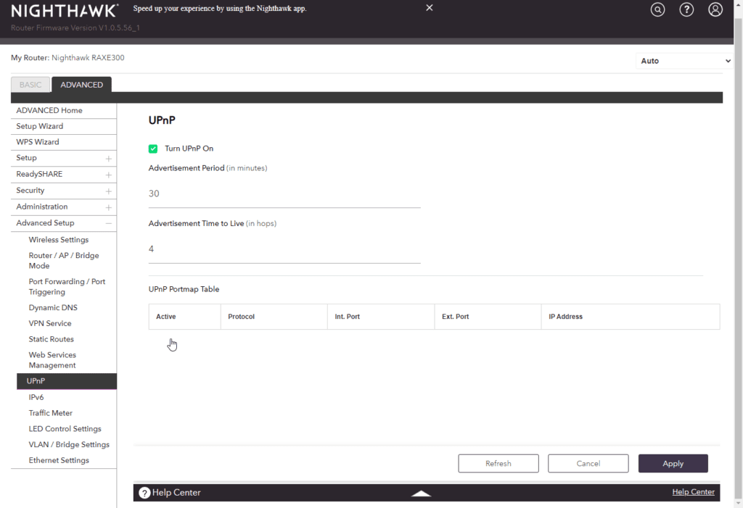Collapse the Advanced Setup section
The width and height of the screenshot is (743, 508).
click(x=108, y=223)
